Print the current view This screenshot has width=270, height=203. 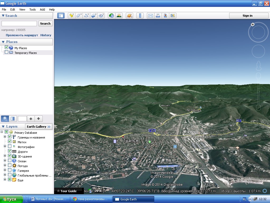[x=158, y=16]
